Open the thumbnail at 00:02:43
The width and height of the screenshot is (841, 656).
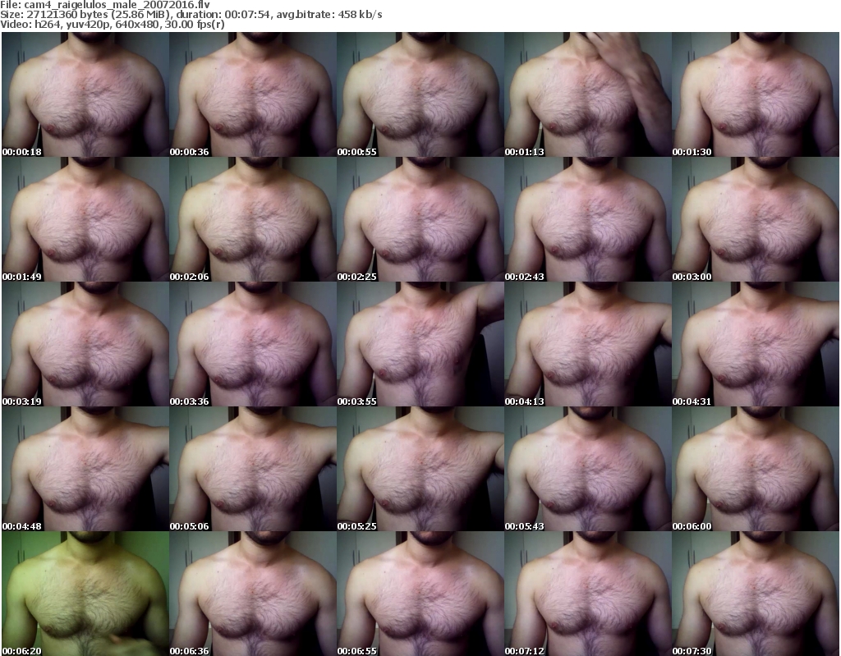pyautogui.click(x=588, y=219)
